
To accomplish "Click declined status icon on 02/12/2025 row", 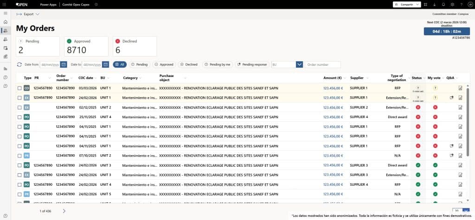I will [418, 107].
